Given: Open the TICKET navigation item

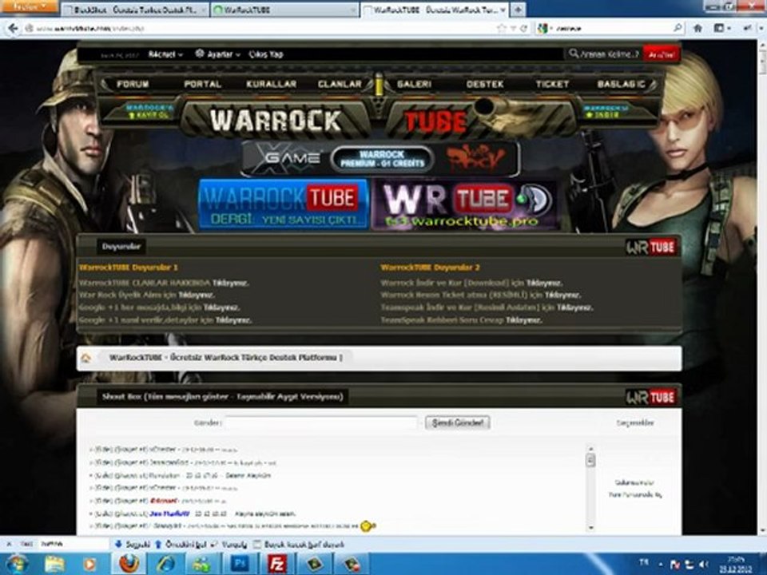Looking at the screenshot, I should point(552,84).
